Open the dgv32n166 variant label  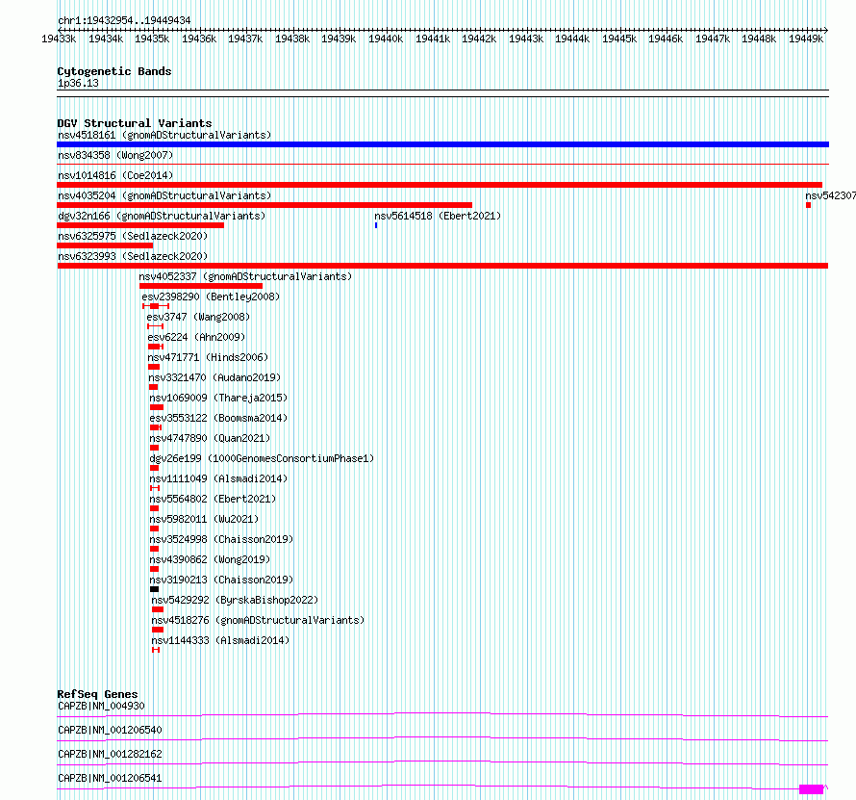[x=162, y=216]
